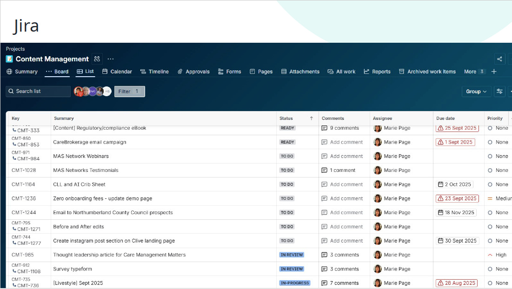The height and width of the screenshot is (289, 512).
Task: Click the sort arrow in the Status column header
Action: [x=312, y=118]
